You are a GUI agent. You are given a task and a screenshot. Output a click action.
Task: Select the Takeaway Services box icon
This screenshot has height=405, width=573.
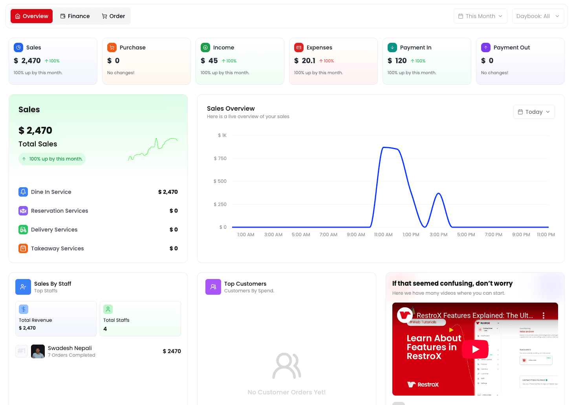(x=23, y=248)
